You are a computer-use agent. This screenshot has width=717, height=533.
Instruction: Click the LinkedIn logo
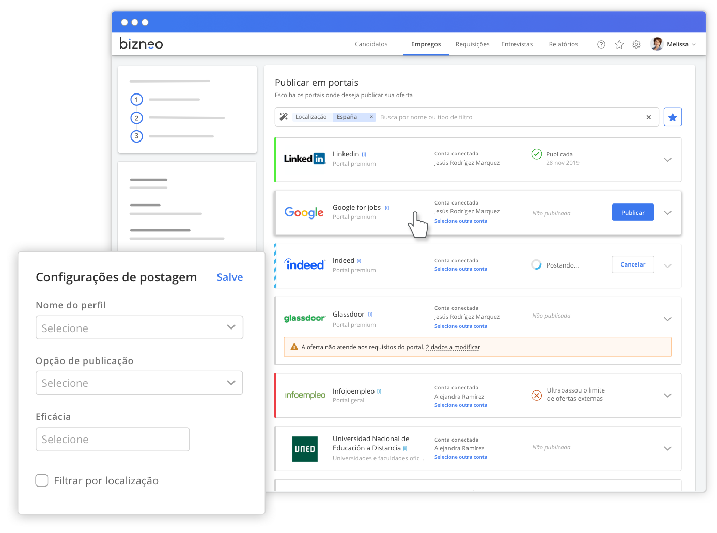click(305, 159)
